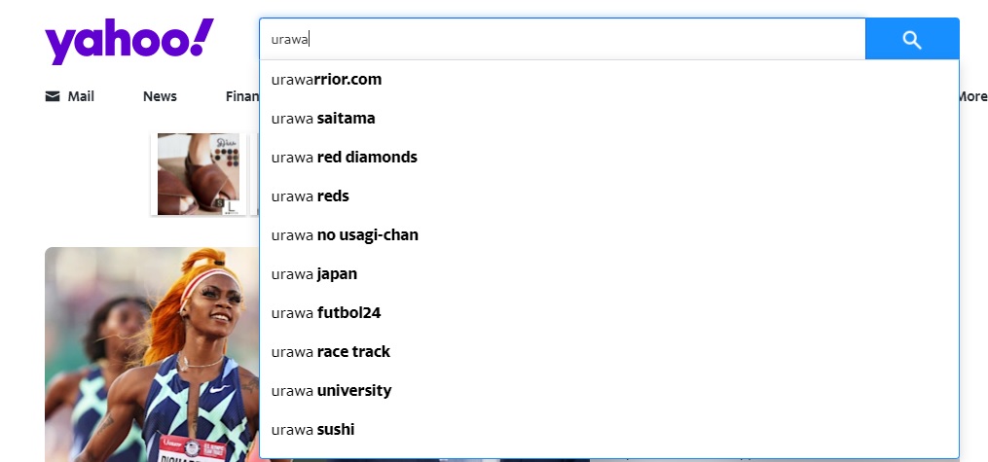This screenshot has width=988, height=462.
Task: Select the "urawa japan" suggestion
Action: pyautogui.click(x=314, y=274)
